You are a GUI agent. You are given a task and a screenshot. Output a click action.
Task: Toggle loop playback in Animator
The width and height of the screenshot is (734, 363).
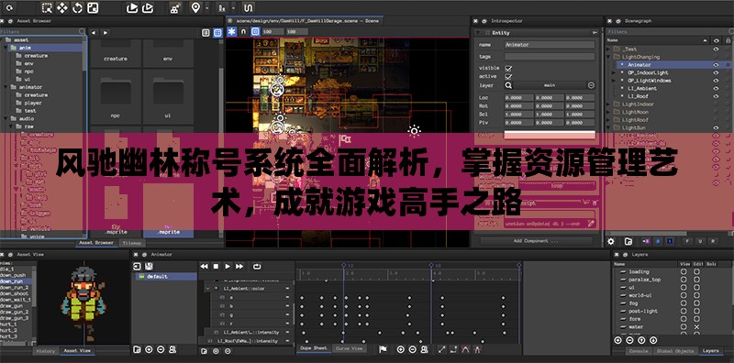point(257,266)
